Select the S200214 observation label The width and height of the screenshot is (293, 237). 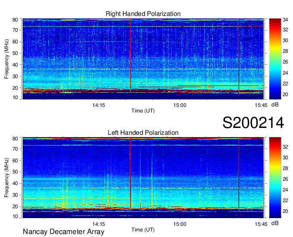pos(253,123)
